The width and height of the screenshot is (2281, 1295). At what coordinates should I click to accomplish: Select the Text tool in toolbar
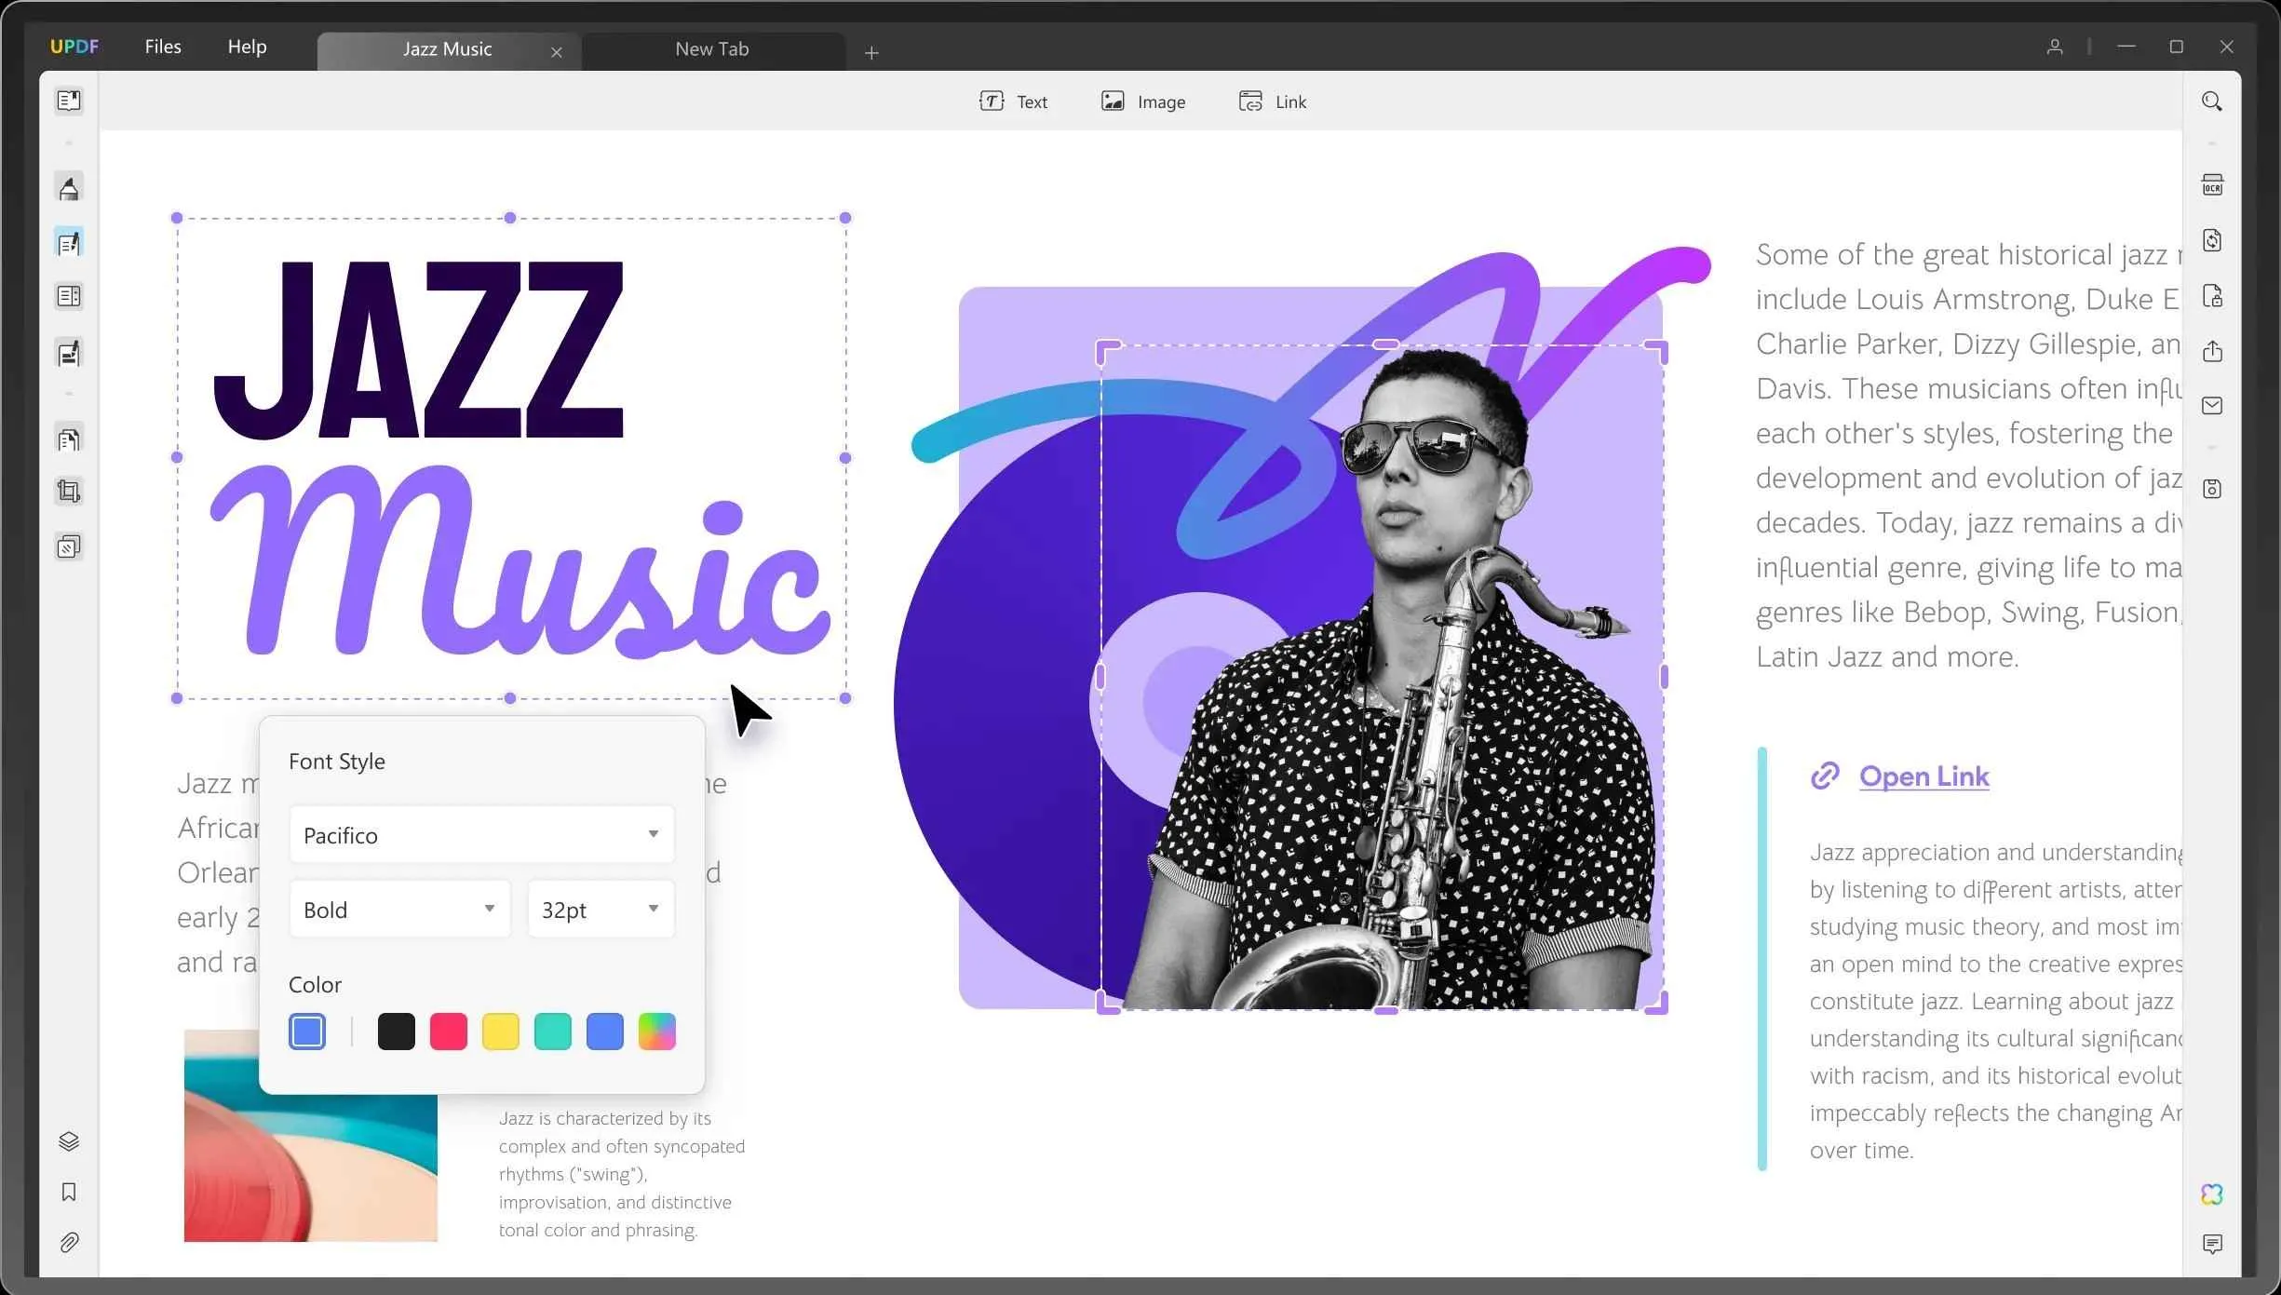1015,101
